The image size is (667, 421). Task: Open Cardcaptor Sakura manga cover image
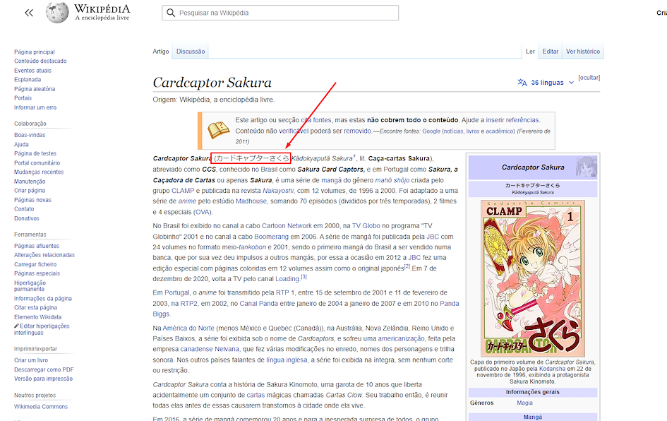[x=533, y=278]
